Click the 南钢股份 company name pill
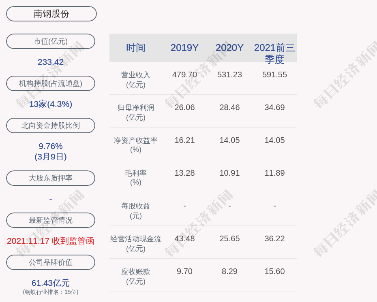 [x=51, y=14]
